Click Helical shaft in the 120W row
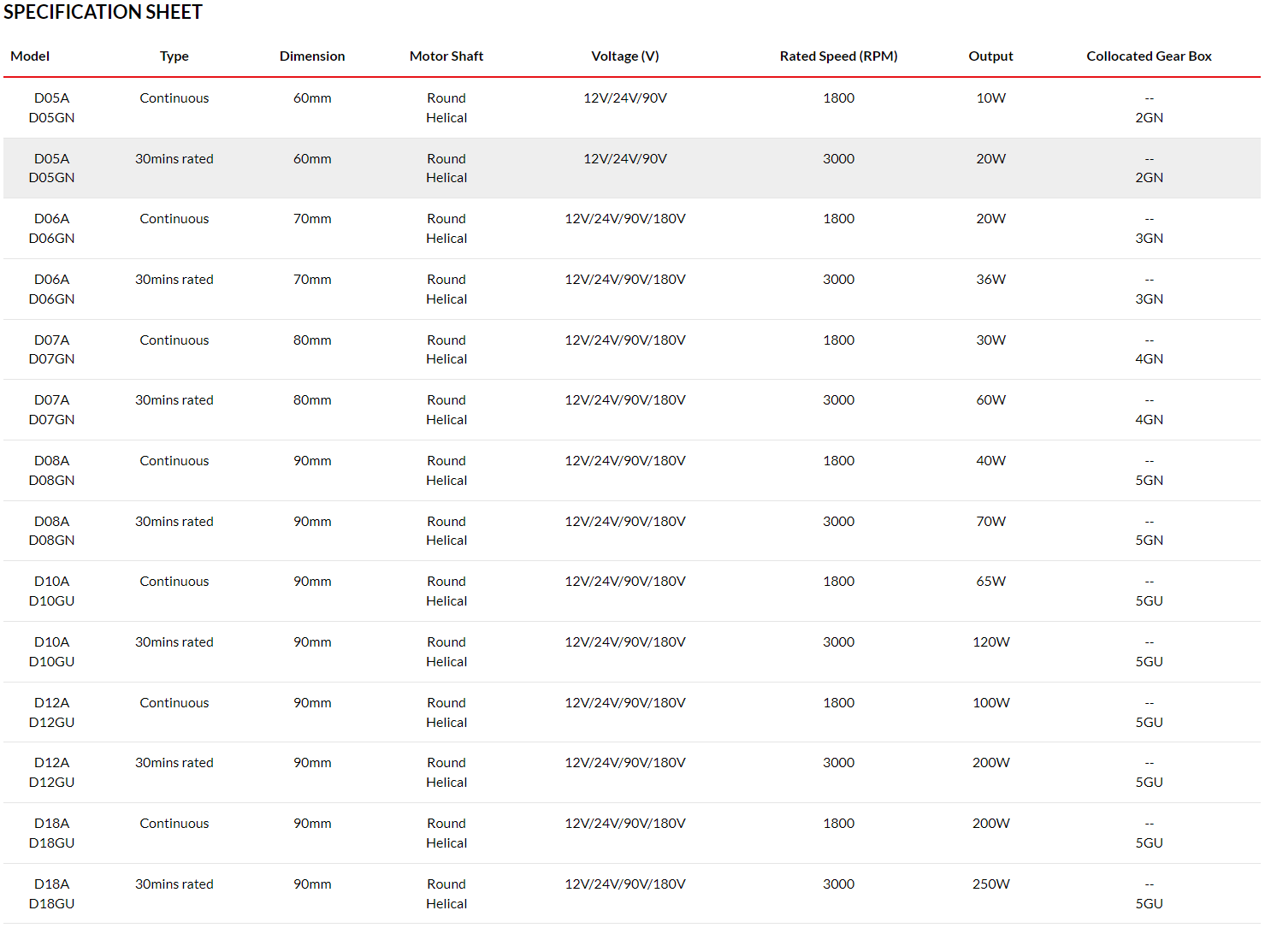Viewport: 1265px width, 928px height. click(446, 661)
